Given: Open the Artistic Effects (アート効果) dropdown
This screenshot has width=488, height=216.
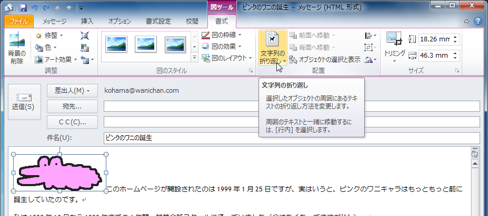Looking at the screenshot, I should (x=55, y=59).
